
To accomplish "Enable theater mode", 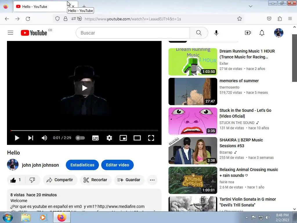I will (x=137, y=138).
